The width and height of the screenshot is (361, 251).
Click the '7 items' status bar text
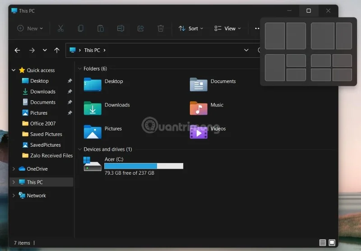point(22,243)
